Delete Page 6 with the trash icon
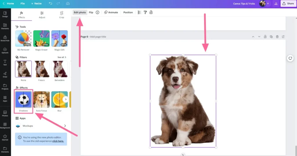297x156 pixels. pos(277,37)
